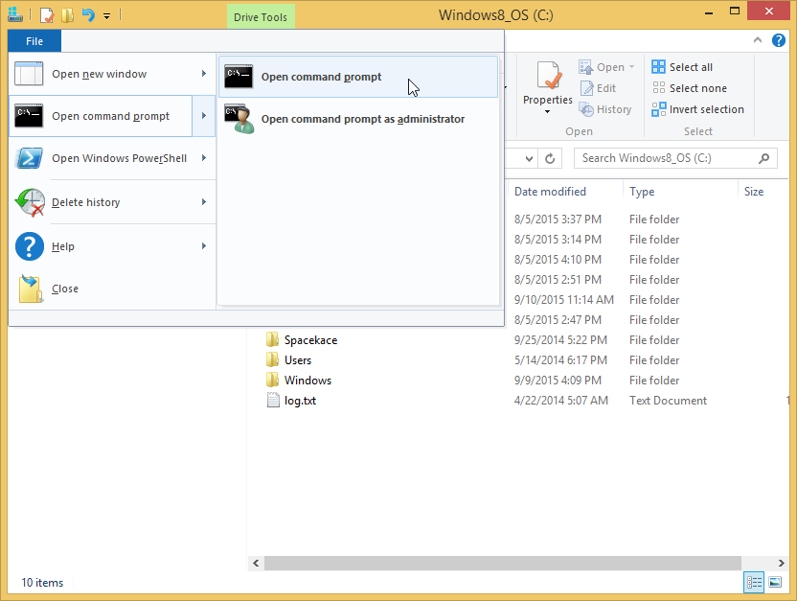This screenshot has width=797, height=601.
Task: Click the Select none button
Action: tap(690, 88)
